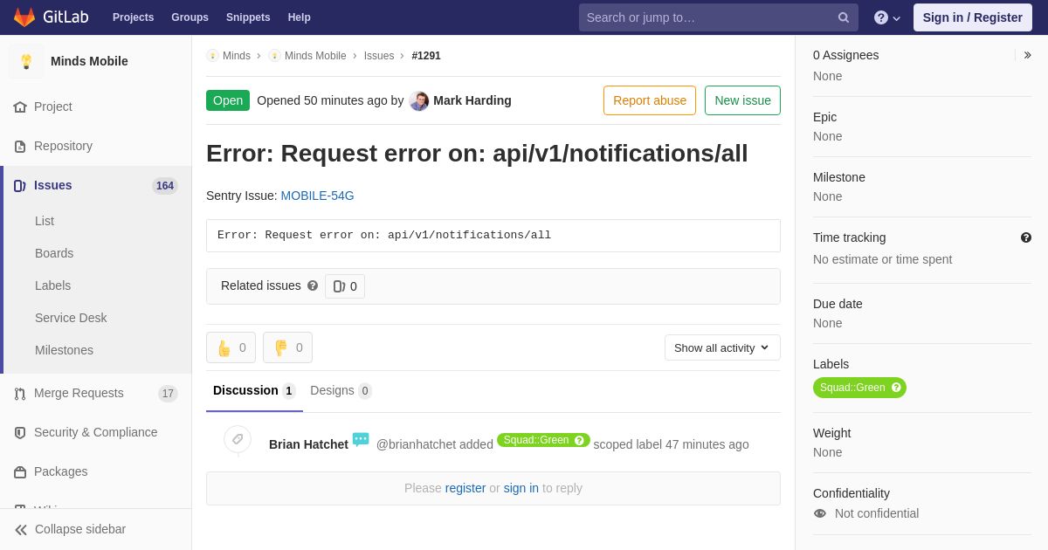Click the Merge Requests icon
The width and height of the screenshot is (1048, 550).
pos(20,394)
